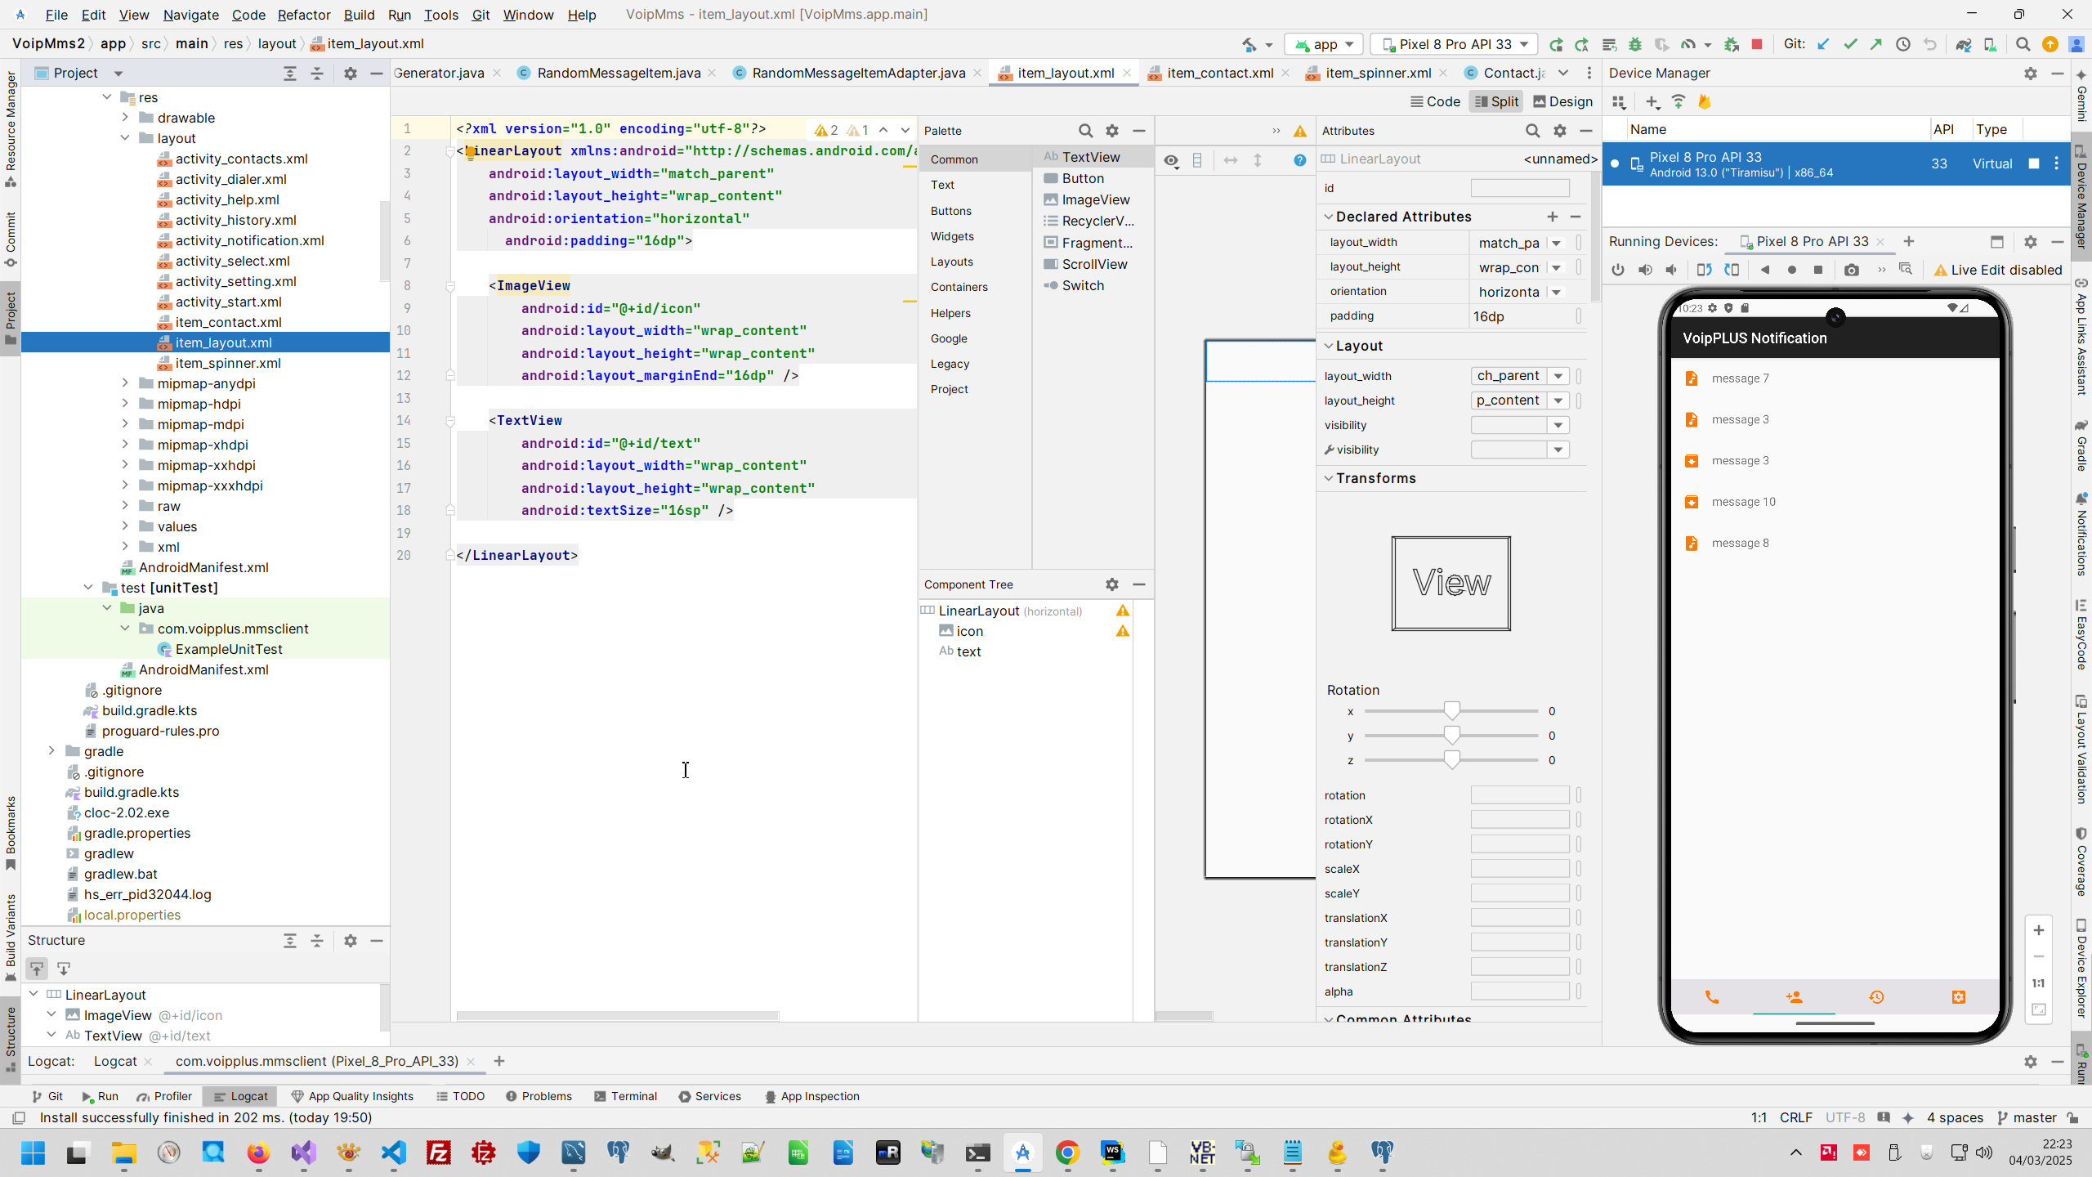Take emulator screenshot with camera icon
Image resolution: width=2092 pixels, height=1177 pixels.
point(1852,270)
